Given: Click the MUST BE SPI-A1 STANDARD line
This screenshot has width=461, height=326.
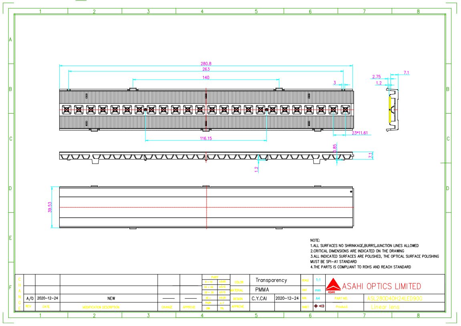Looking at the screenshot, I should pos(333,261).
